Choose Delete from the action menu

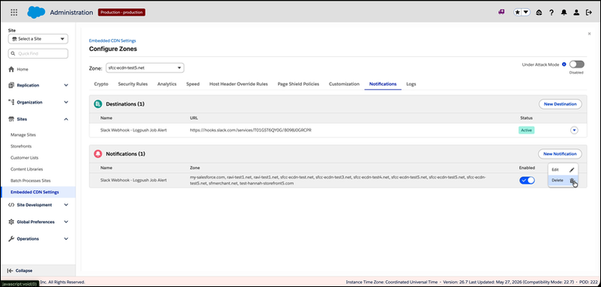click(x=563, y=180)
